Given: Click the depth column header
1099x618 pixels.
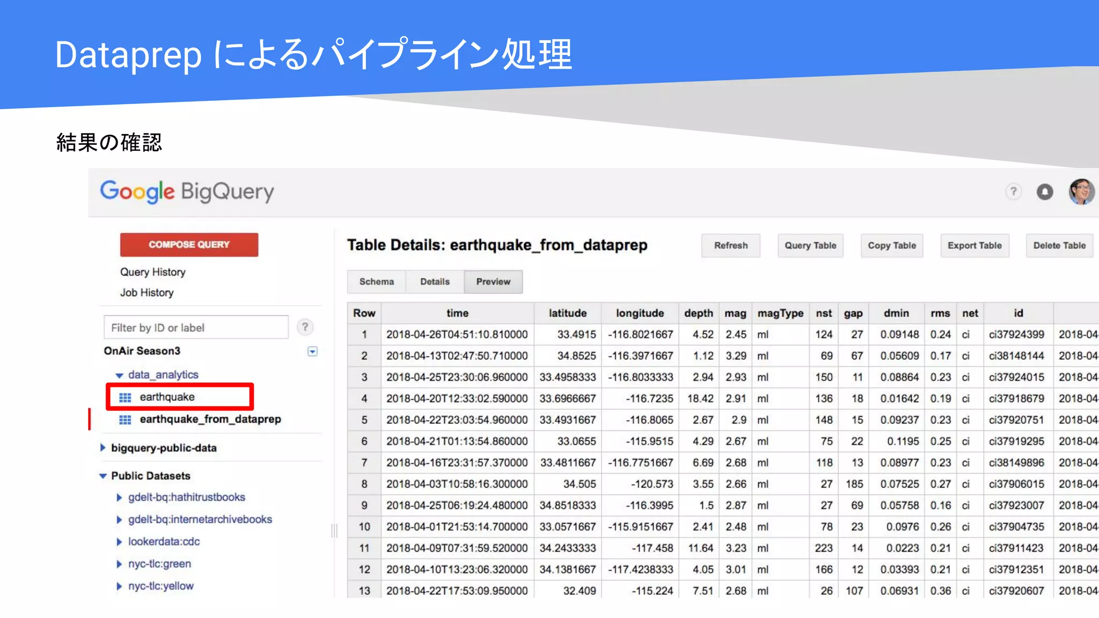Looking at the screenshot, I should 699,313.
